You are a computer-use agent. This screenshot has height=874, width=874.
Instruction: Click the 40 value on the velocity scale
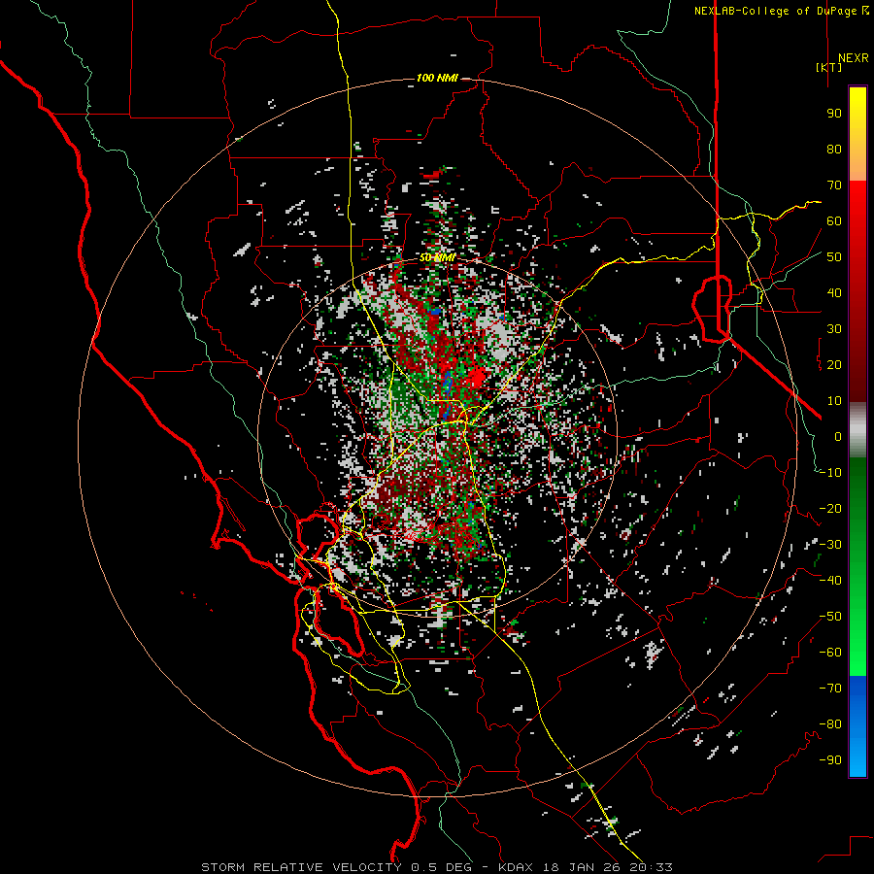click(x=834, y=293)
